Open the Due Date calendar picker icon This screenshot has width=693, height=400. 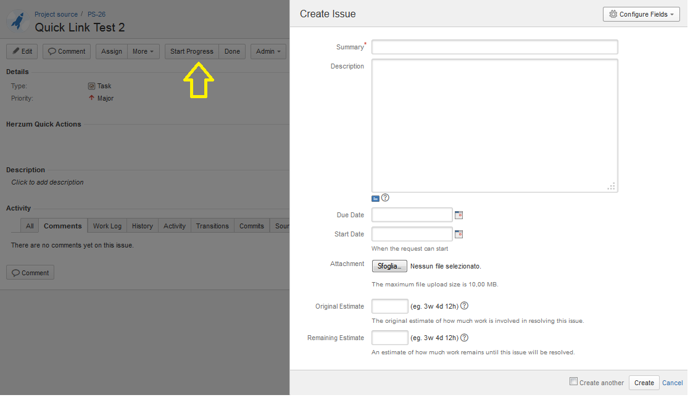pos(459,215)
